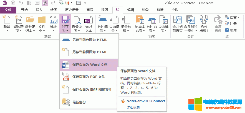Click the 另存为 save as button

tap(65, 24)
